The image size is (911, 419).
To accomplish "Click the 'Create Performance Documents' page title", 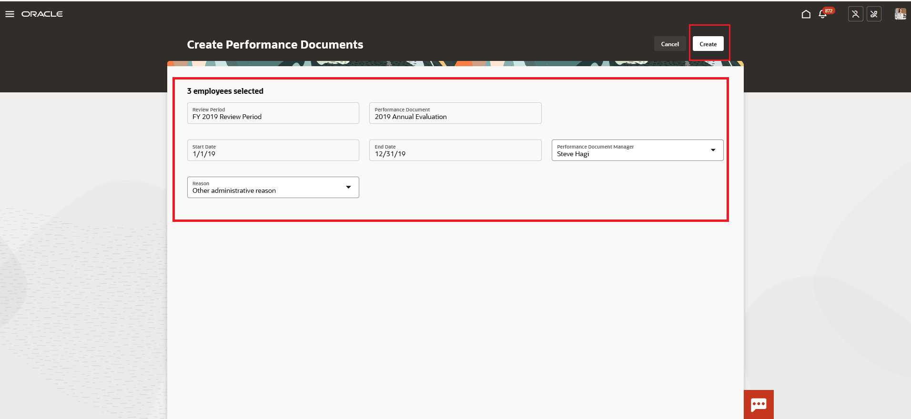I will click(275, 45).
